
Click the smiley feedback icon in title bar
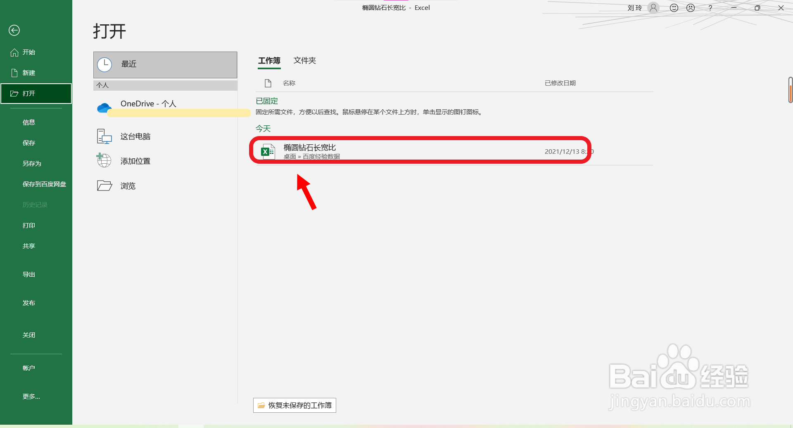point(673,7)
